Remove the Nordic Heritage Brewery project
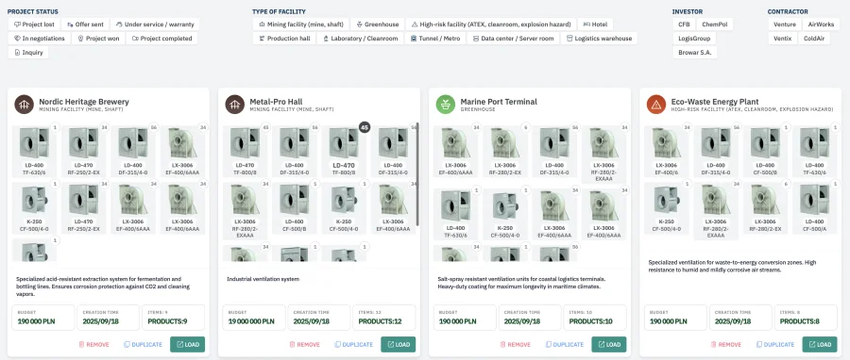Viewport: 850px width, 360px height. (93, 344)
